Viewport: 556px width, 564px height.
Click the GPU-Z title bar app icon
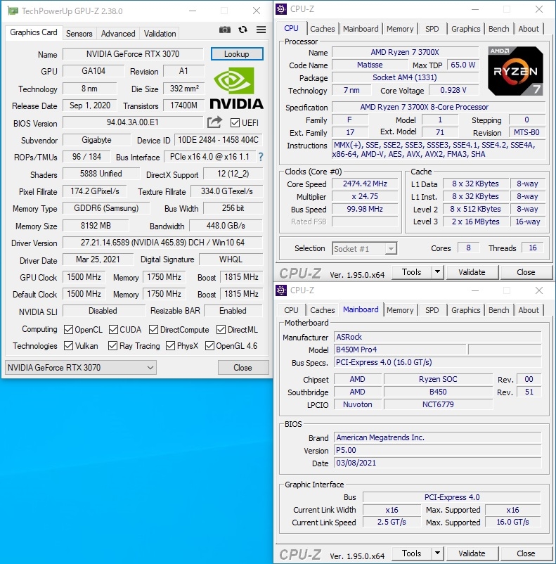tap(13, 11)
